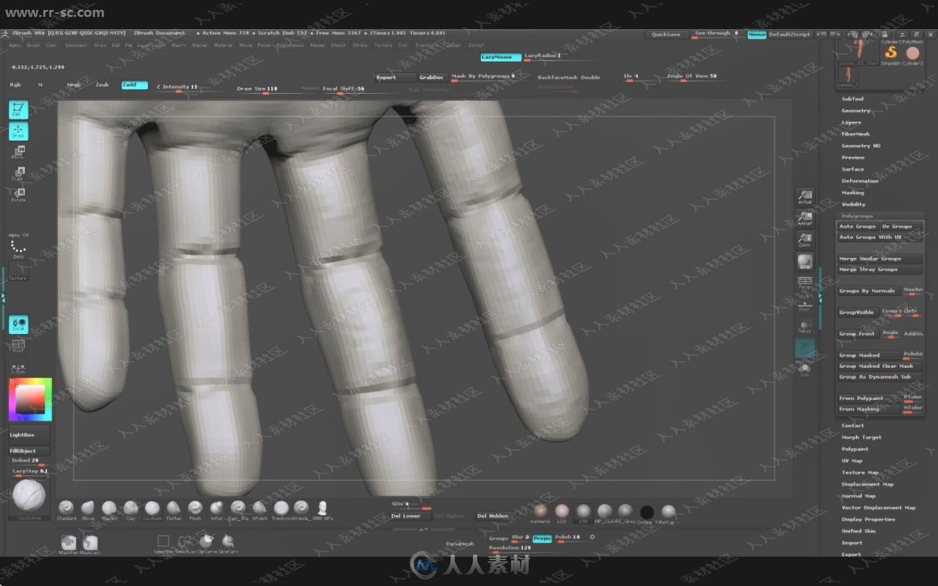Toggle the Mrgb channel button

pyautogui.click(x=74, y=85)
